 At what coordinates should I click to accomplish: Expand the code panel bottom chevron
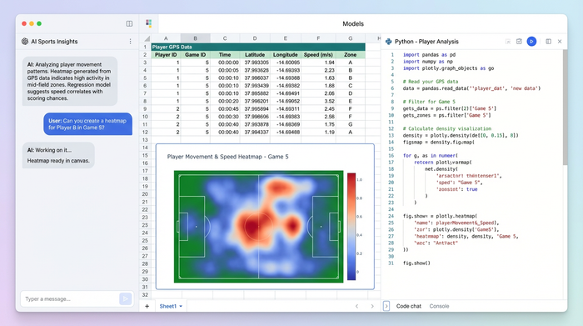coord(386,306)
